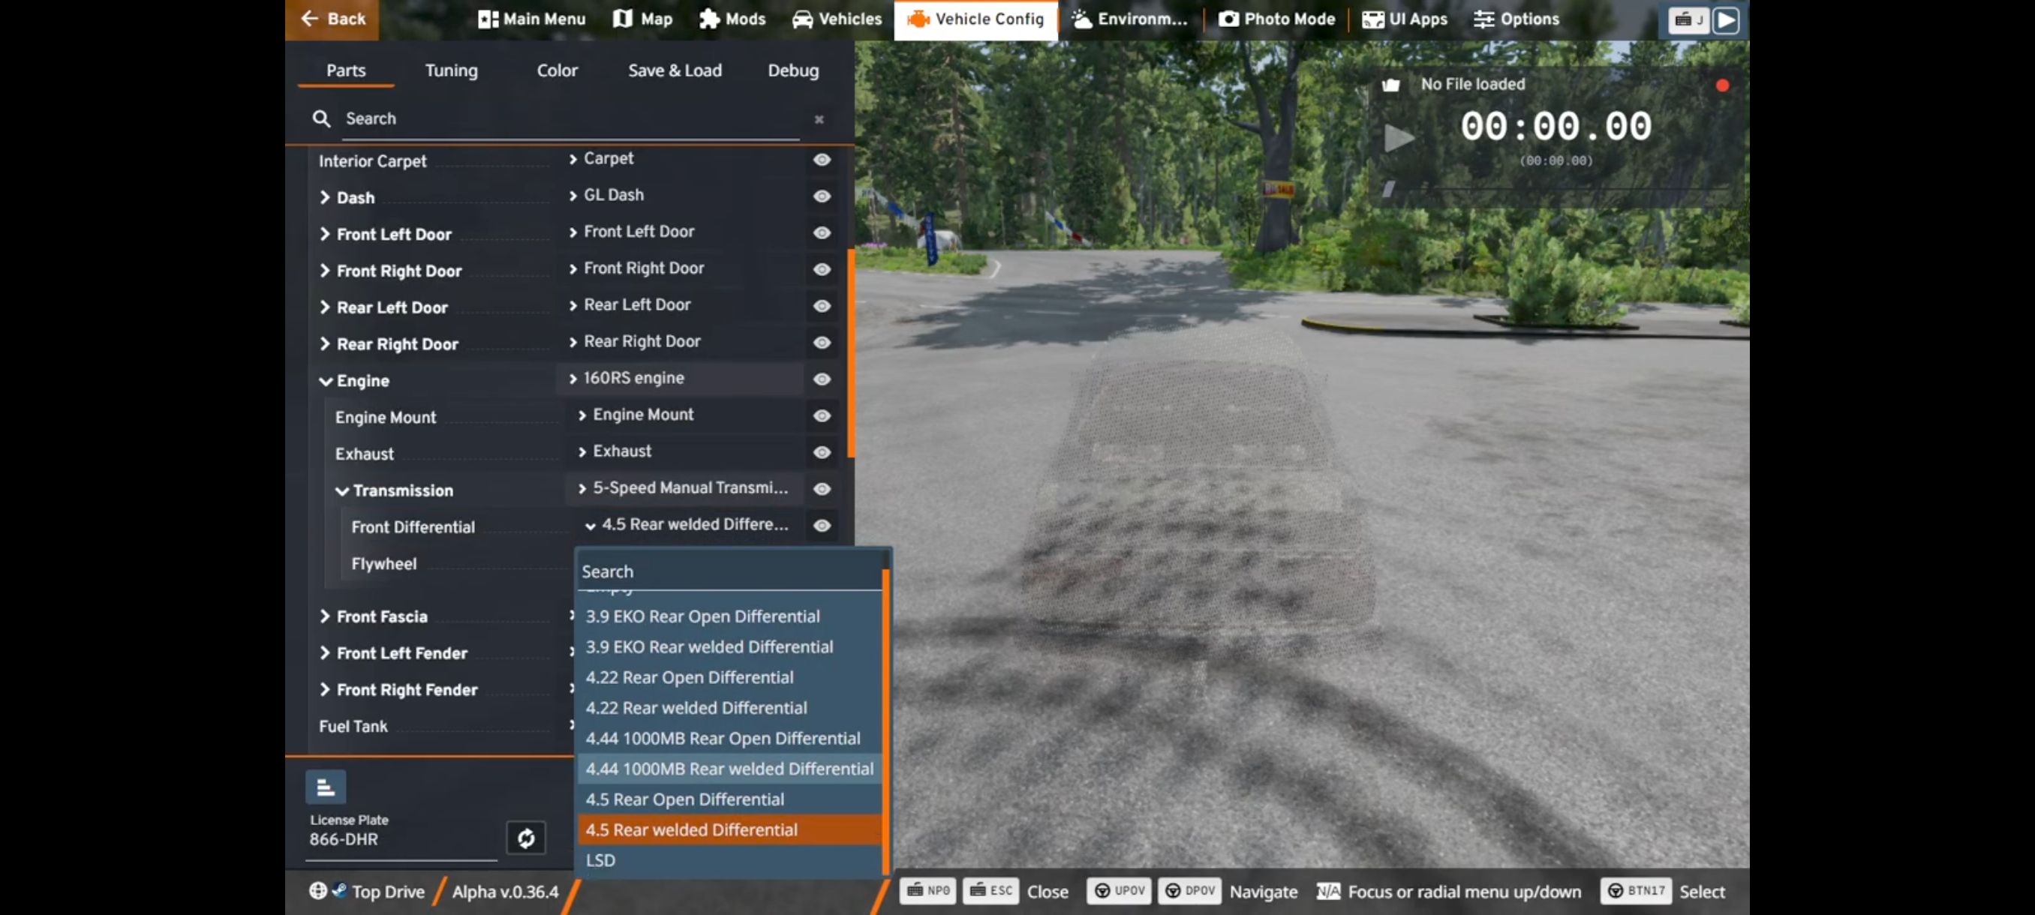Expand the Front Fascia tree item

[326, 616]
